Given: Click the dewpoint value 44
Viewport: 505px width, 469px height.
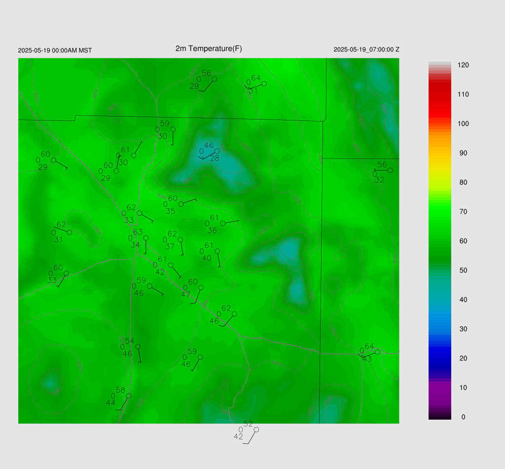Looking at the screenshot, I should 111,403.
